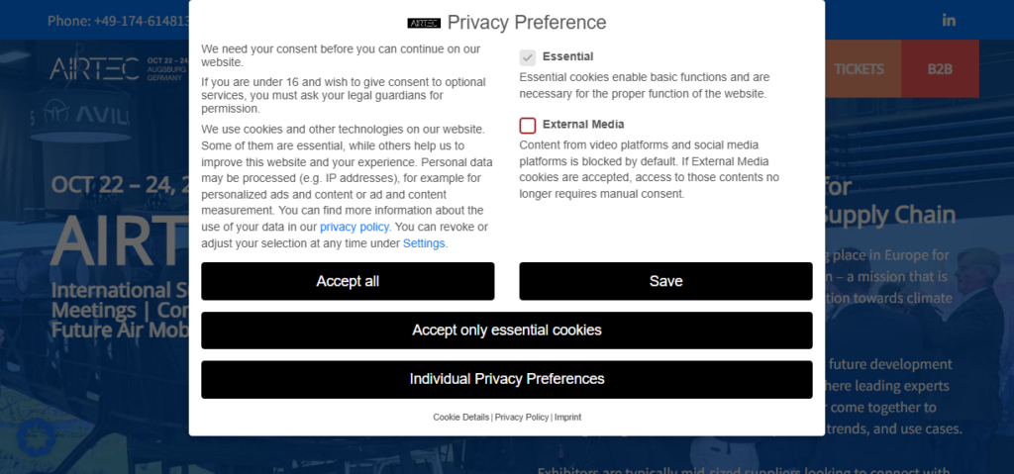Choose Accept only essential cookies
This screenshot has height=474, width=1014.
(507, 331)
